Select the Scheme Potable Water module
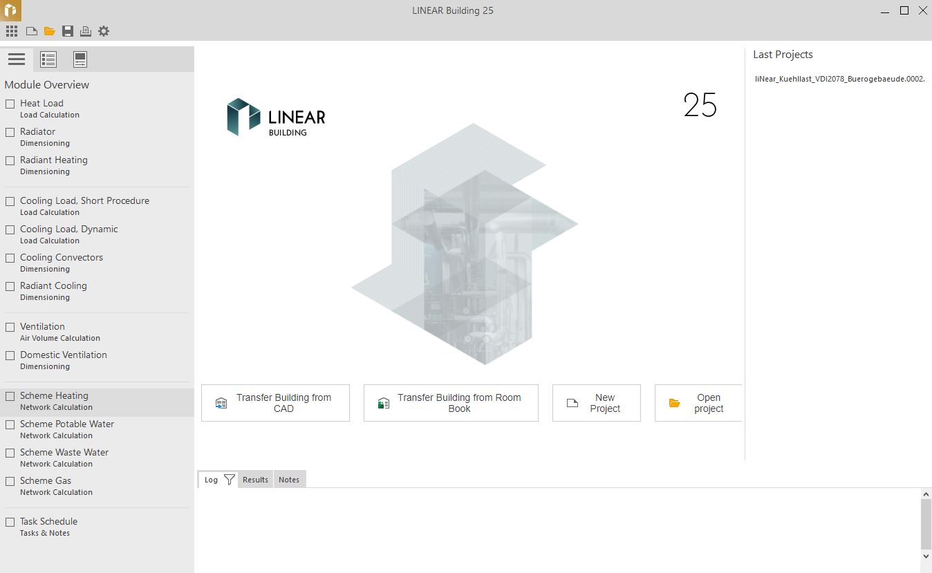932x573 pixels. (x=97, y=430)
